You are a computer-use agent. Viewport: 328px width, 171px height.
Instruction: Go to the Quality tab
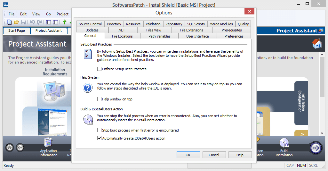pos(243,24)
